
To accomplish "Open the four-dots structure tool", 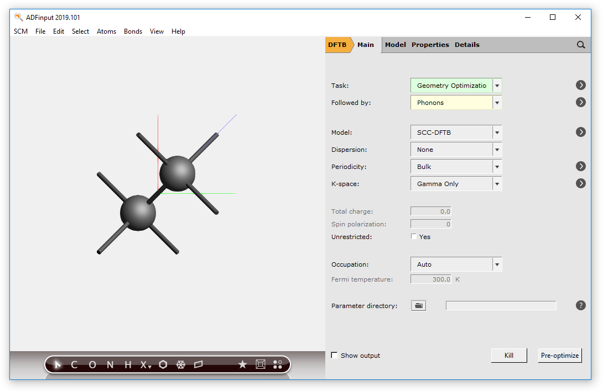I will 278,364.
